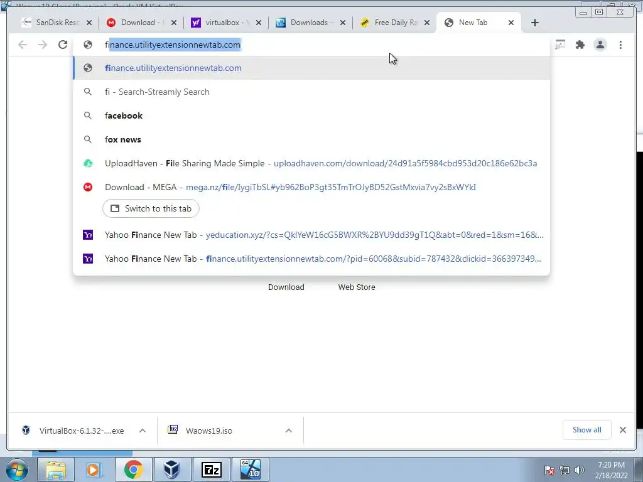Click the Chrome taskbar icon
Image resolution: width=643 pixels, height=482 pixels.
tap(133, 469)
